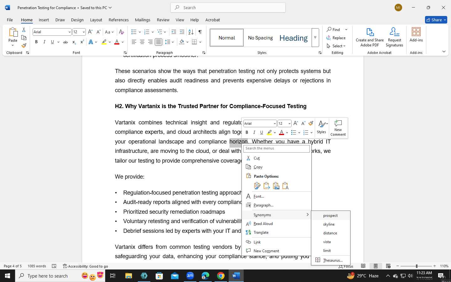Select Synonyms in the context menu
Screen dimensions: 451x282
pos(277,215)
